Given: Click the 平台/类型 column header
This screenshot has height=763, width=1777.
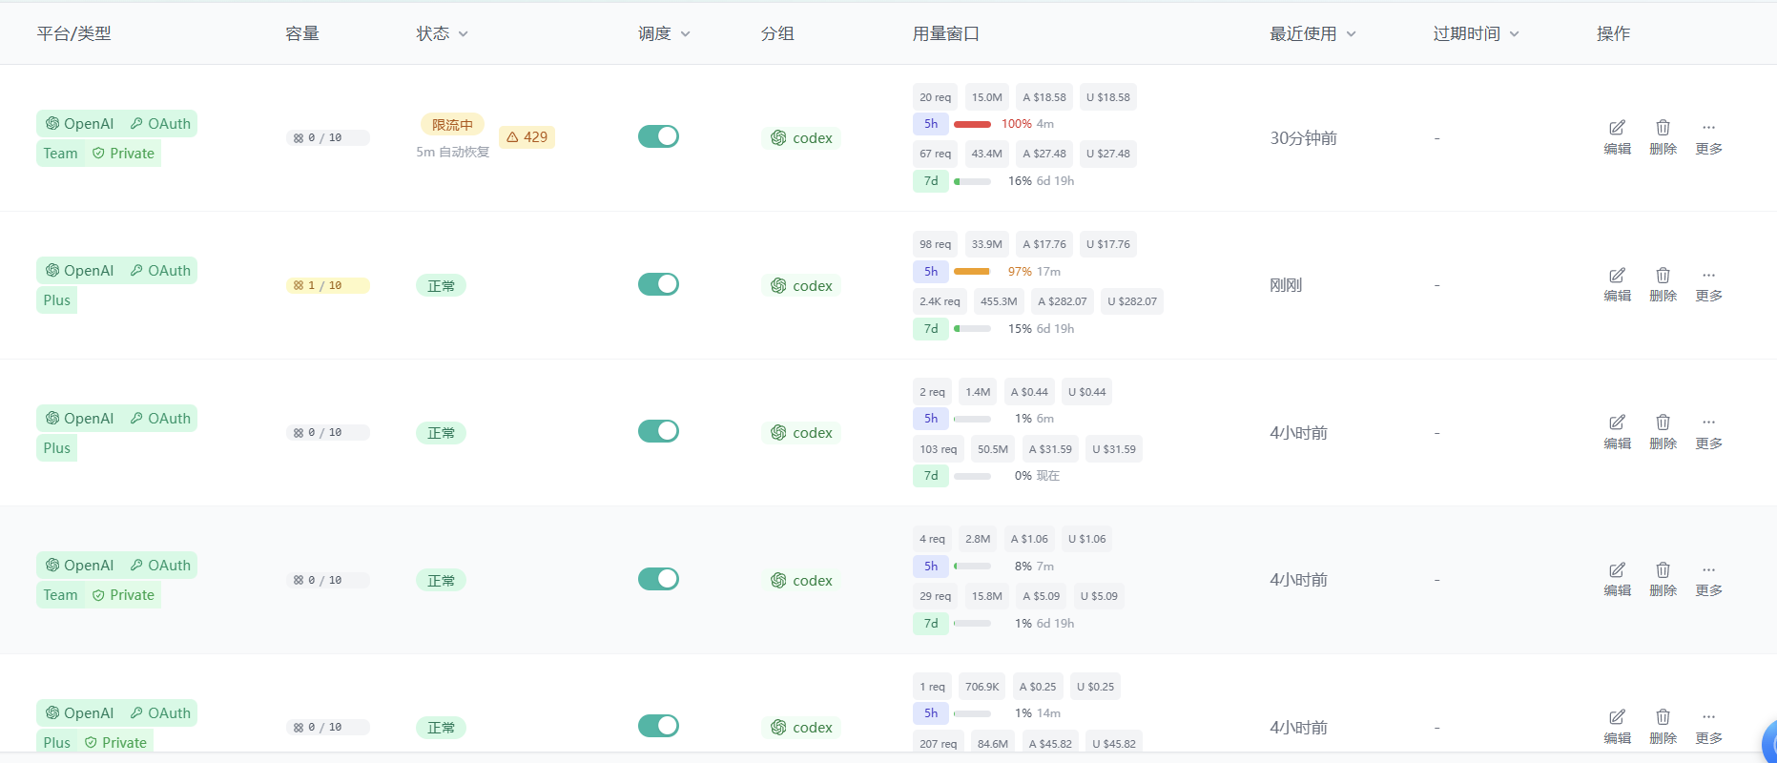Looking at the screenshot, I should pyautogui.click(x=73, y=33).
